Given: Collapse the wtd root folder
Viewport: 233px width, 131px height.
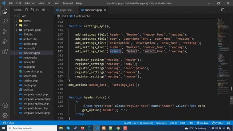Looking at the screenshot, I should click(x=15, y=16).
